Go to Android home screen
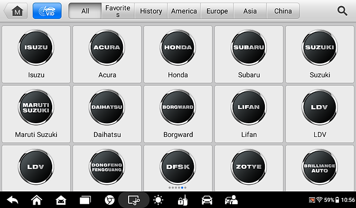 coord(37,200)
